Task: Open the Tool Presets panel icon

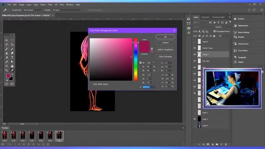Action: tap(235, 50)
